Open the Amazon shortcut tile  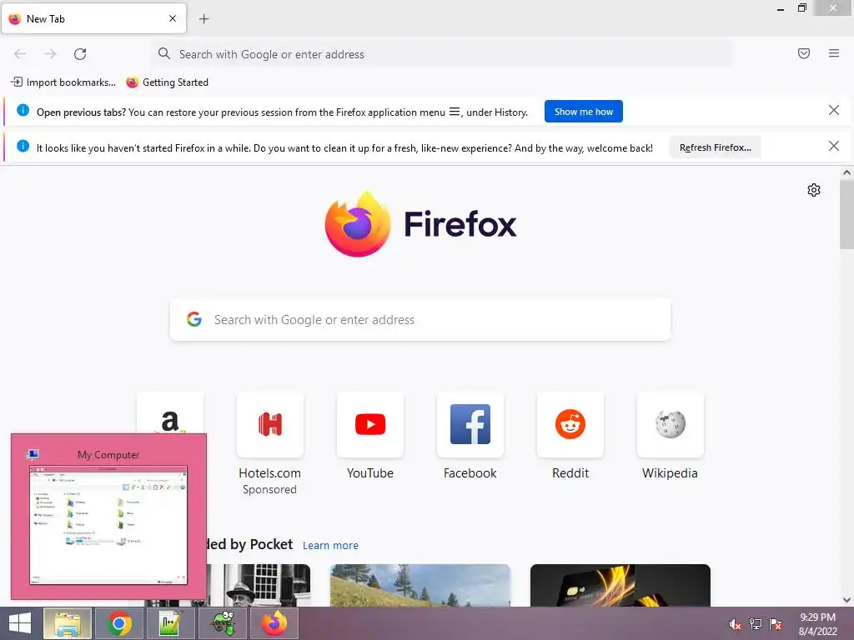[170, 413]
